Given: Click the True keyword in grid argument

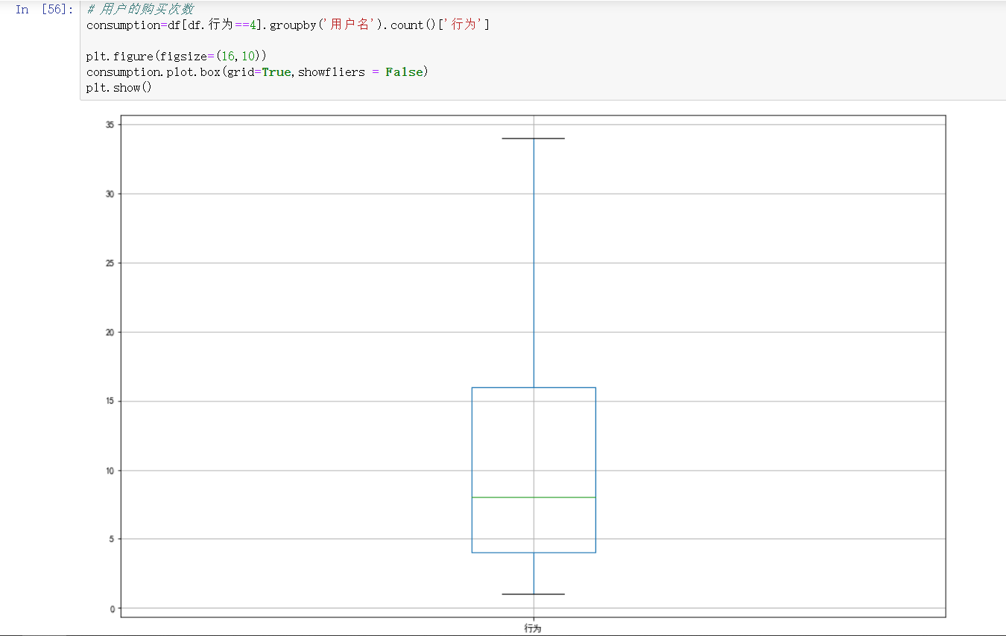Looking at the screenshot, I should (x=276, y=72).
